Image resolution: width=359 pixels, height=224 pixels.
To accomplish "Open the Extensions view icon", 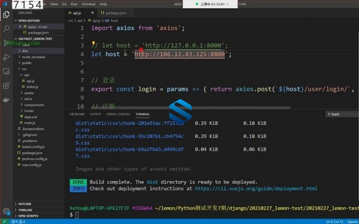I will pos(7,85).
